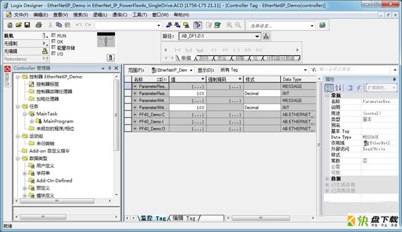Click the Categorized view icon in 属性 panel
Viewport: 402px width, 232px height.
click(329, 88)
